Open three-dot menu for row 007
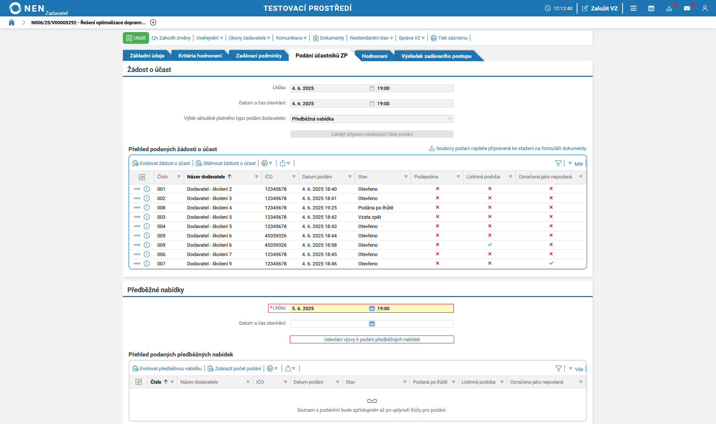Screen dimensions: 716x424 (x=137, y=264)
